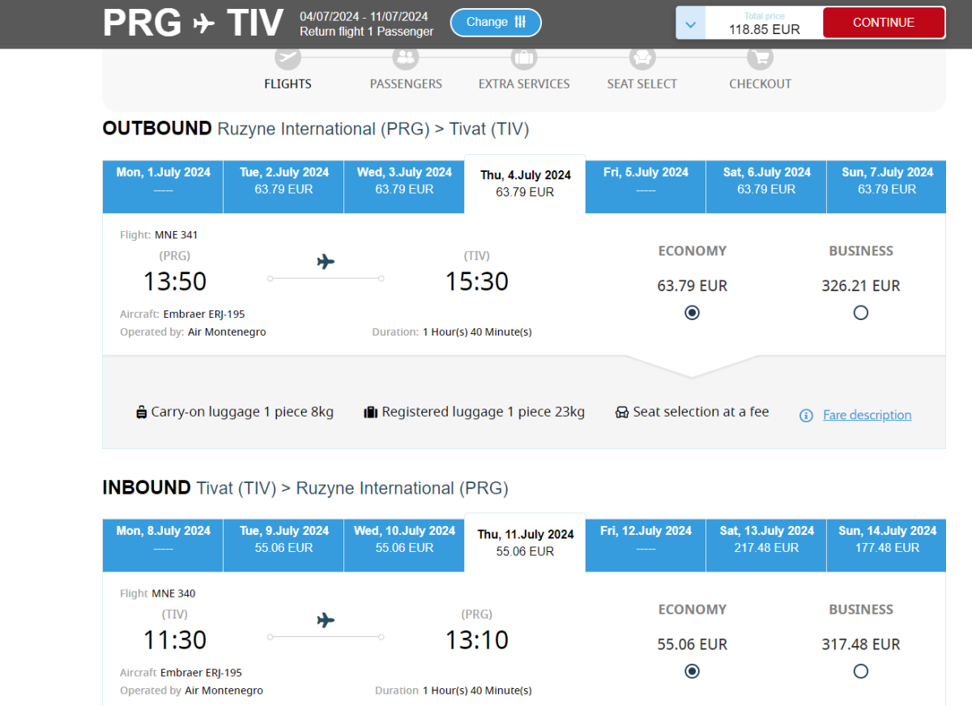Open the Fare description link
The height and width of the screenshot is (706, 972).
tap(867, 415)
